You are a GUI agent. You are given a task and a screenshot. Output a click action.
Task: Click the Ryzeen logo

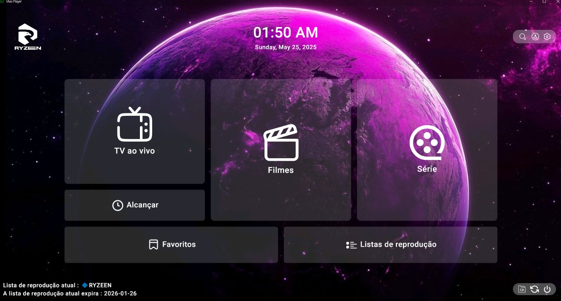[x=28, y=37]
